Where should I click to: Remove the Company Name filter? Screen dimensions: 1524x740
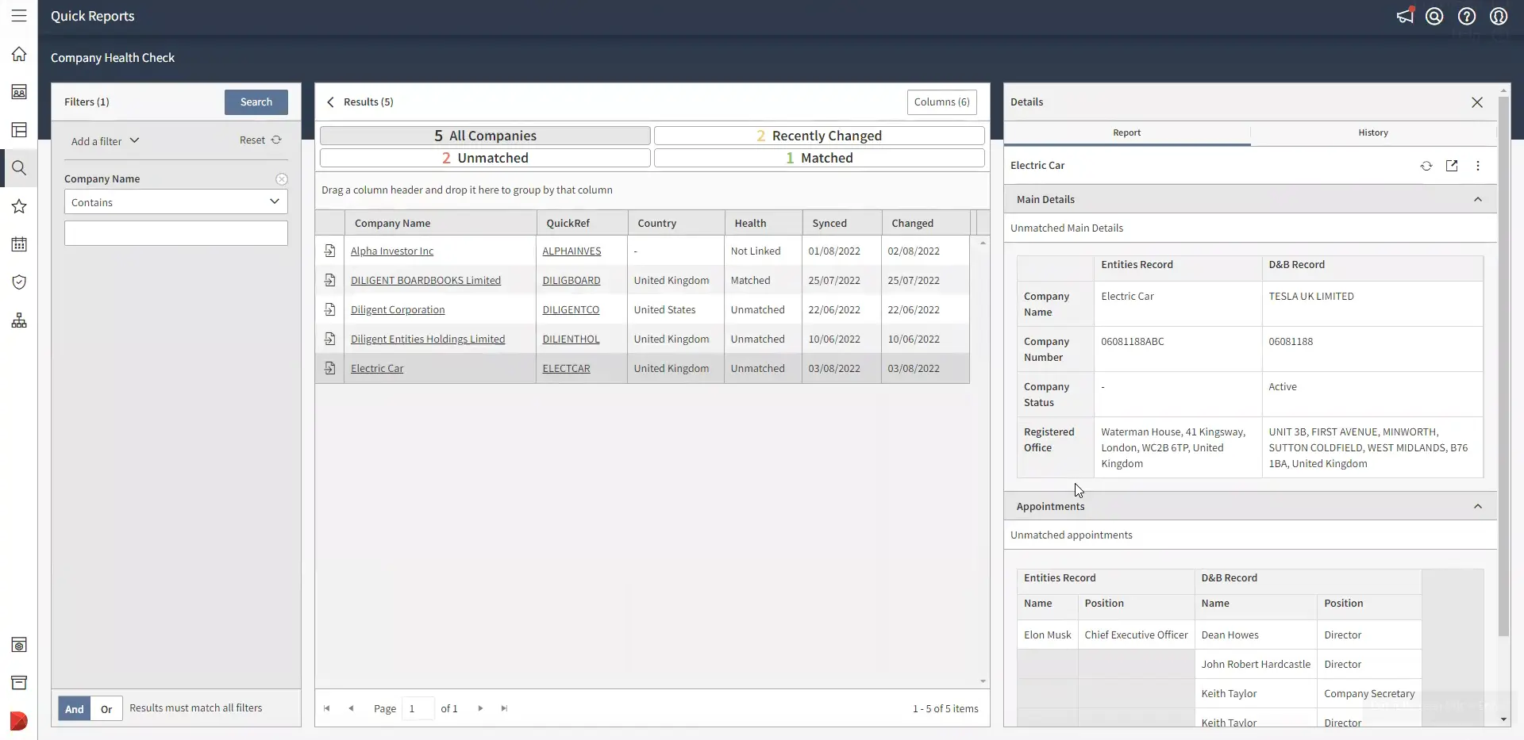(x=282, y=179)
